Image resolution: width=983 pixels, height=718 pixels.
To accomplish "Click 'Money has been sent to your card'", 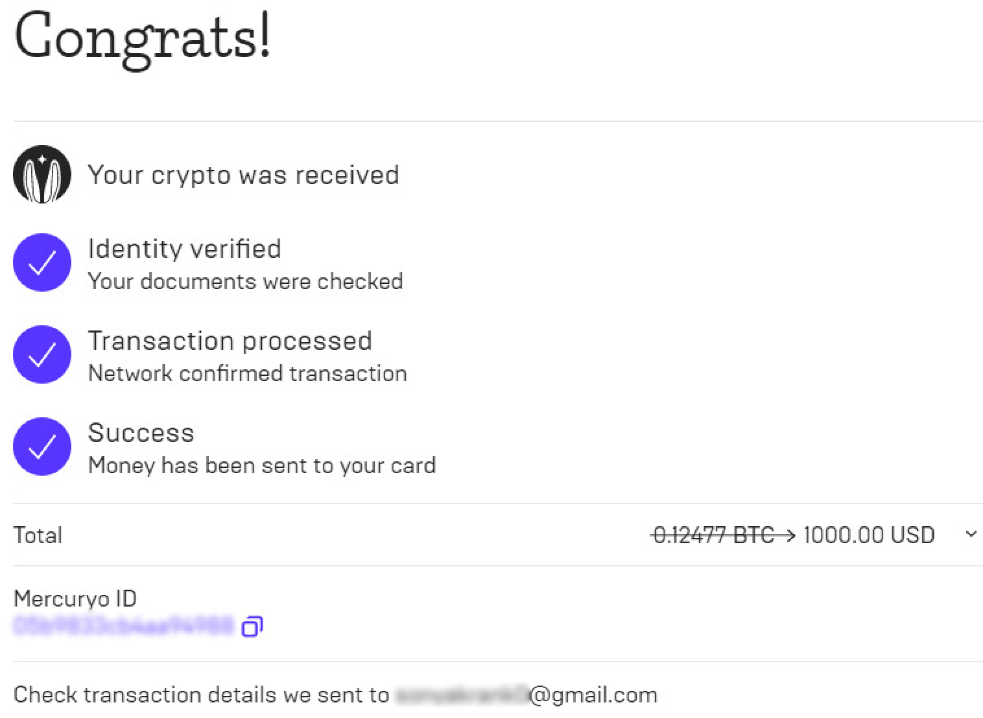I will [261, 465].
